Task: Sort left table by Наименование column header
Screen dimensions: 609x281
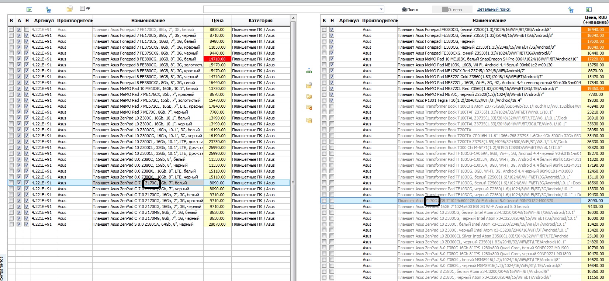Action: pyautogui.click(x=148, y=21)
